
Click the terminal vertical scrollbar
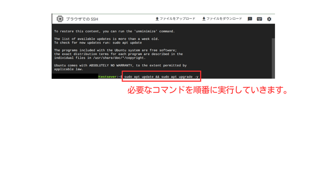273,58
